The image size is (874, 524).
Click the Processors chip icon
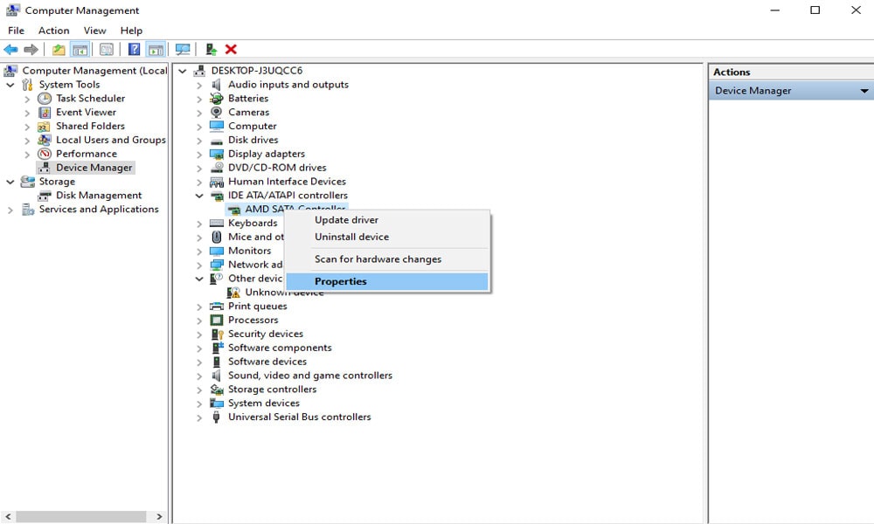point(216,321)
